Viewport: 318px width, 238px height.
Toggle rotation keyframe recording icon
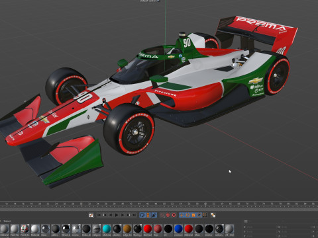pyautogui.click(x=187, y=215)
